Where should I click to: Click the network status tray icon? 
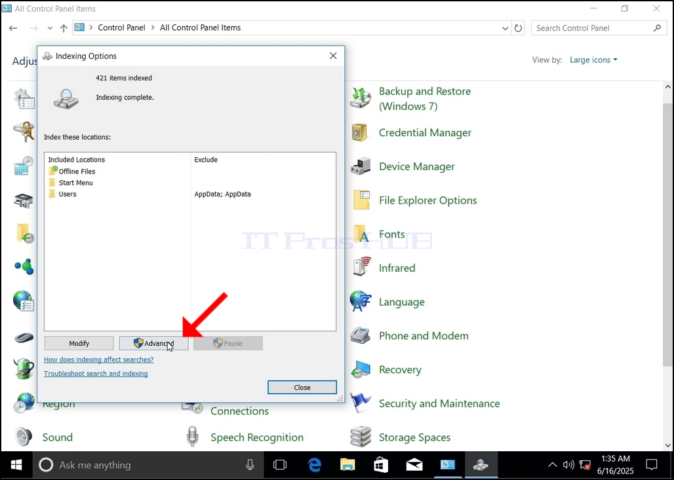(585, 465)
